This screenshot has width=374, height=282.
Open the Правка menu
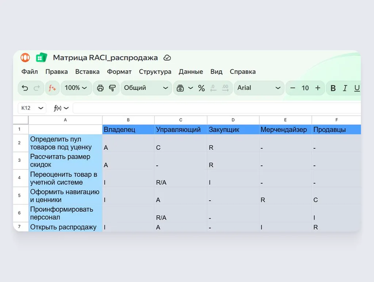(57, 72)
